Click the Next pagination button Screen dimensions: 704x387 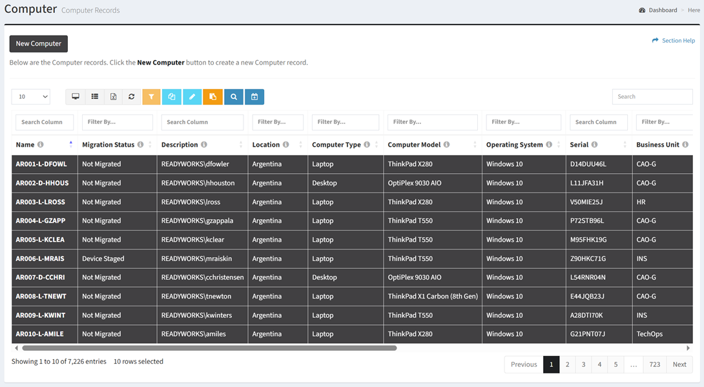[x=679, y=364]
